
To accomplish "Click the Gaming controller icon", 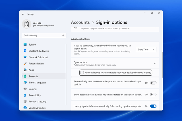I will 25,89.
